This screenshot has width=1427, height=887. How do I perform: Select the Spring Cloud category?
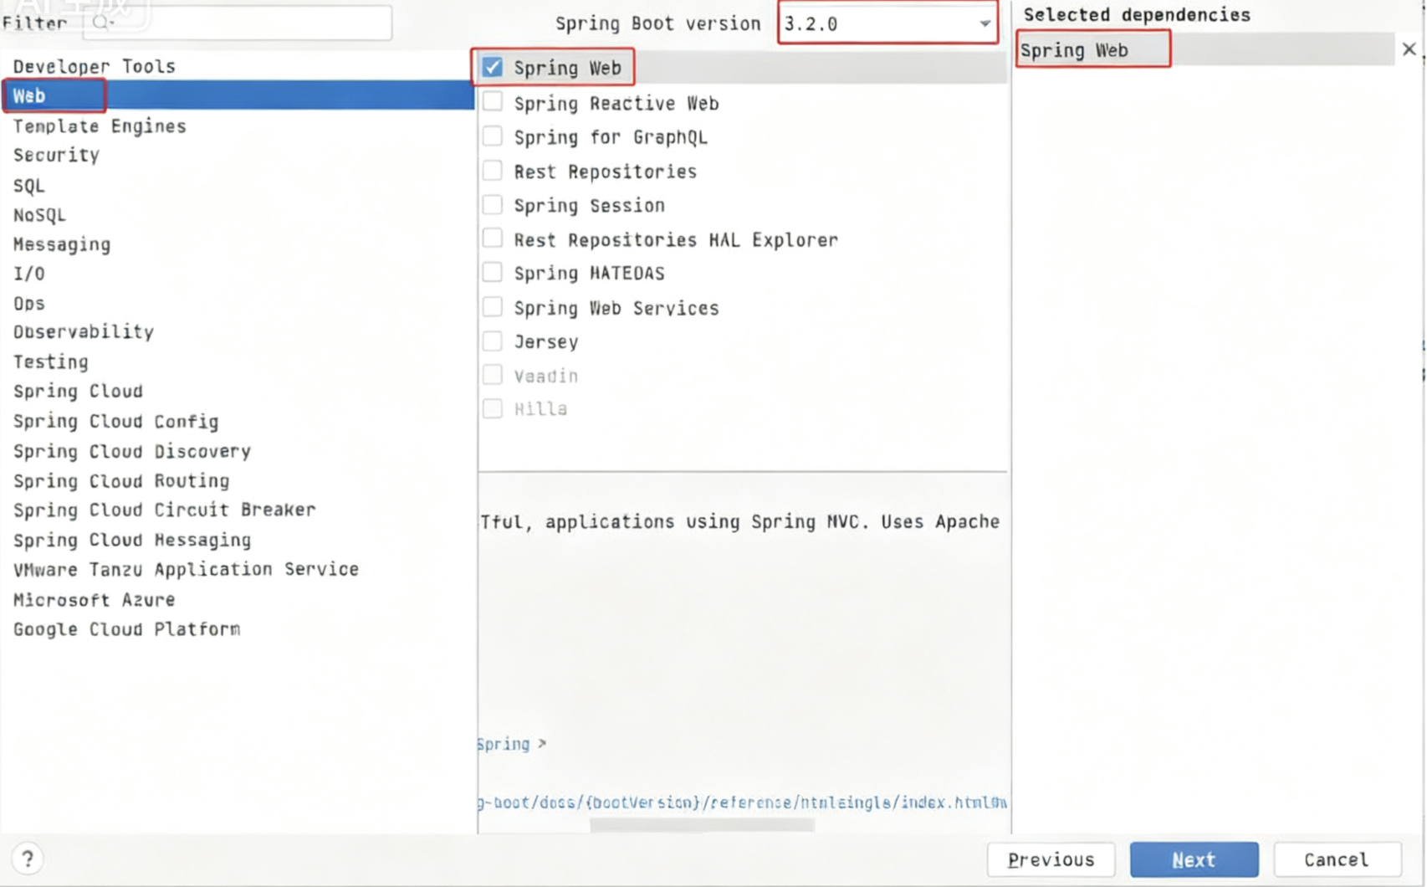click(x=238, y=391)
